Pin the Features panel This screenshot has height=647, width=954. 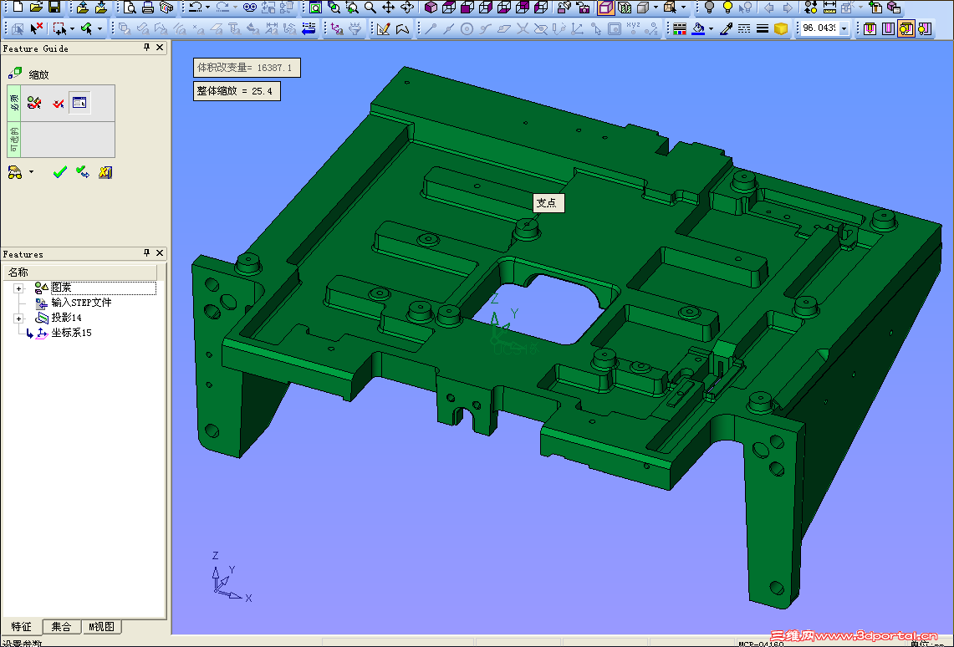point(146,252)
